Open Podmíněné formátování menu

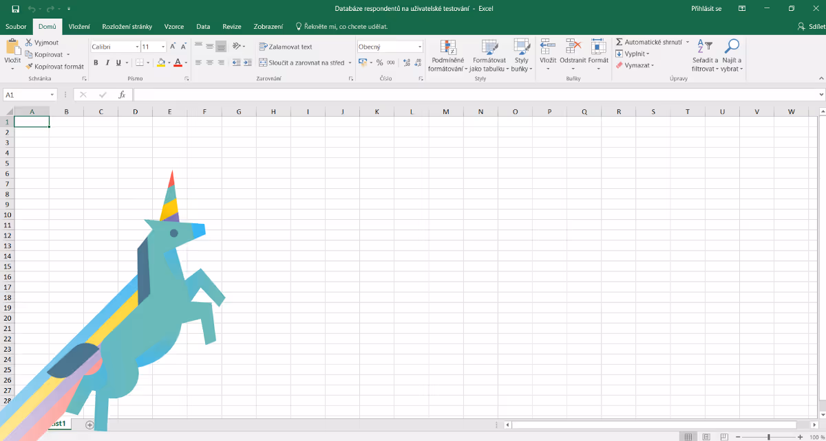(x=448, y=56)
